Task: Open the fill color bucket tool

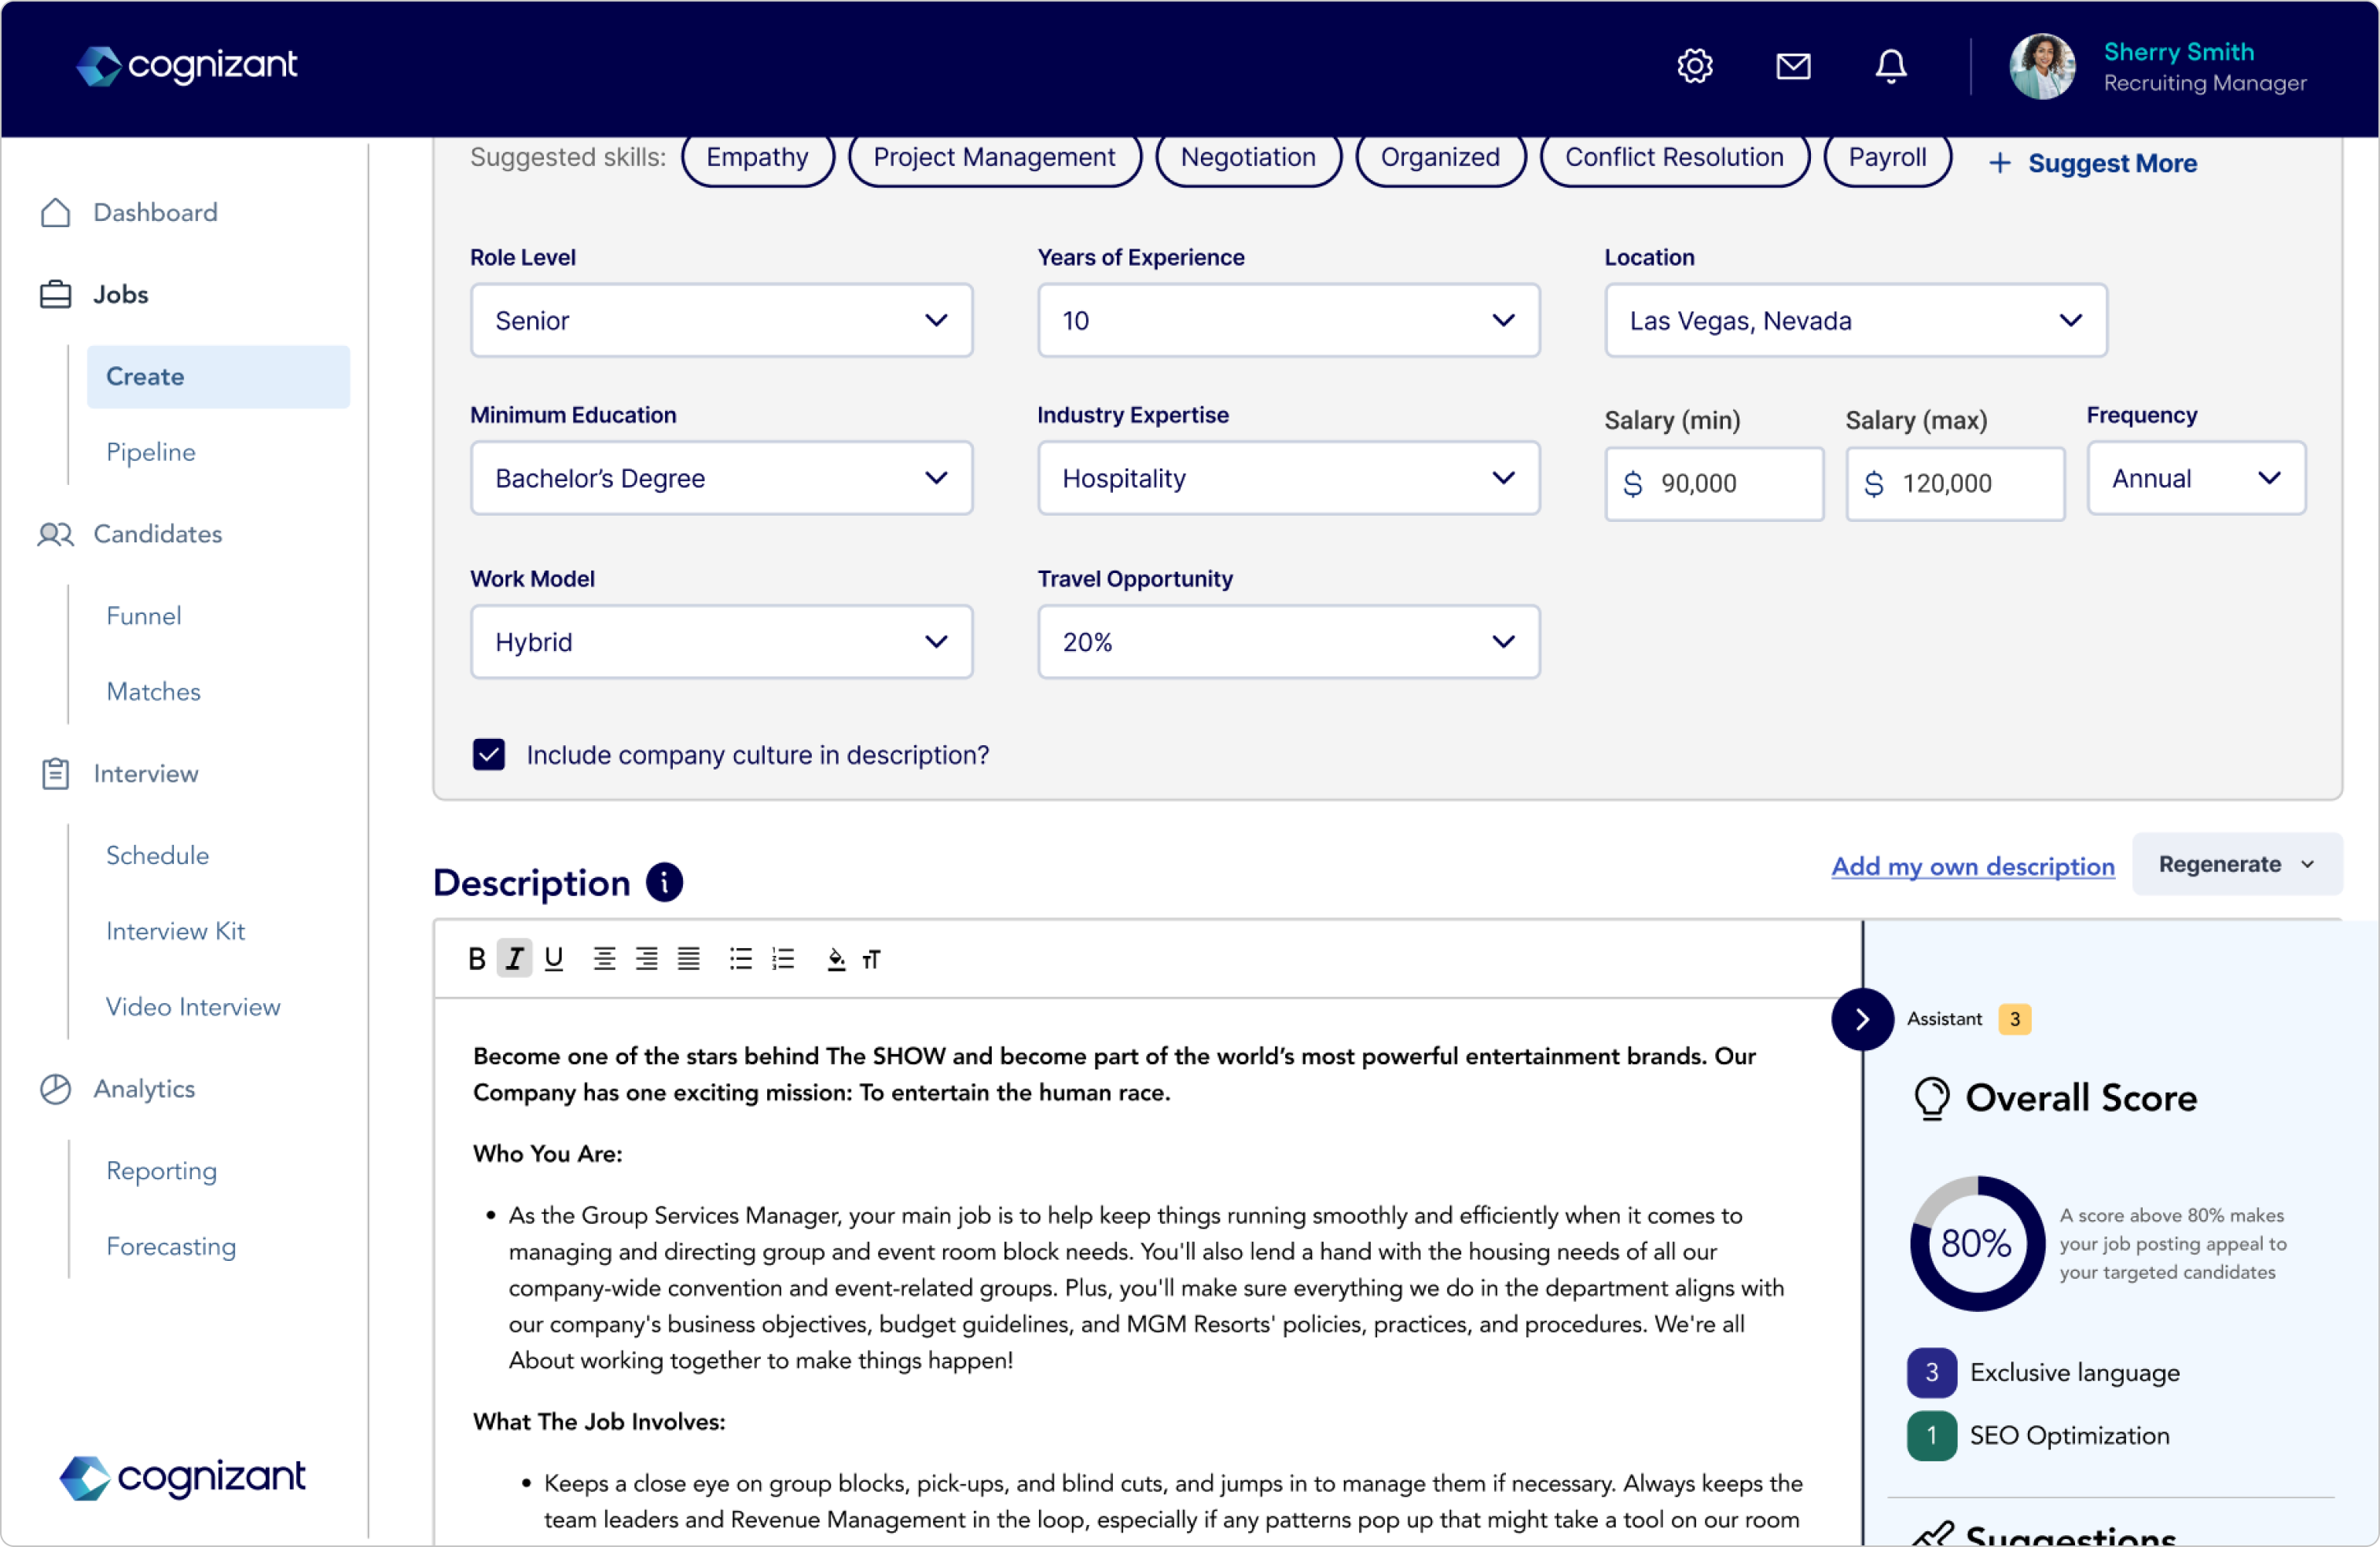Action: click(836, 959)
